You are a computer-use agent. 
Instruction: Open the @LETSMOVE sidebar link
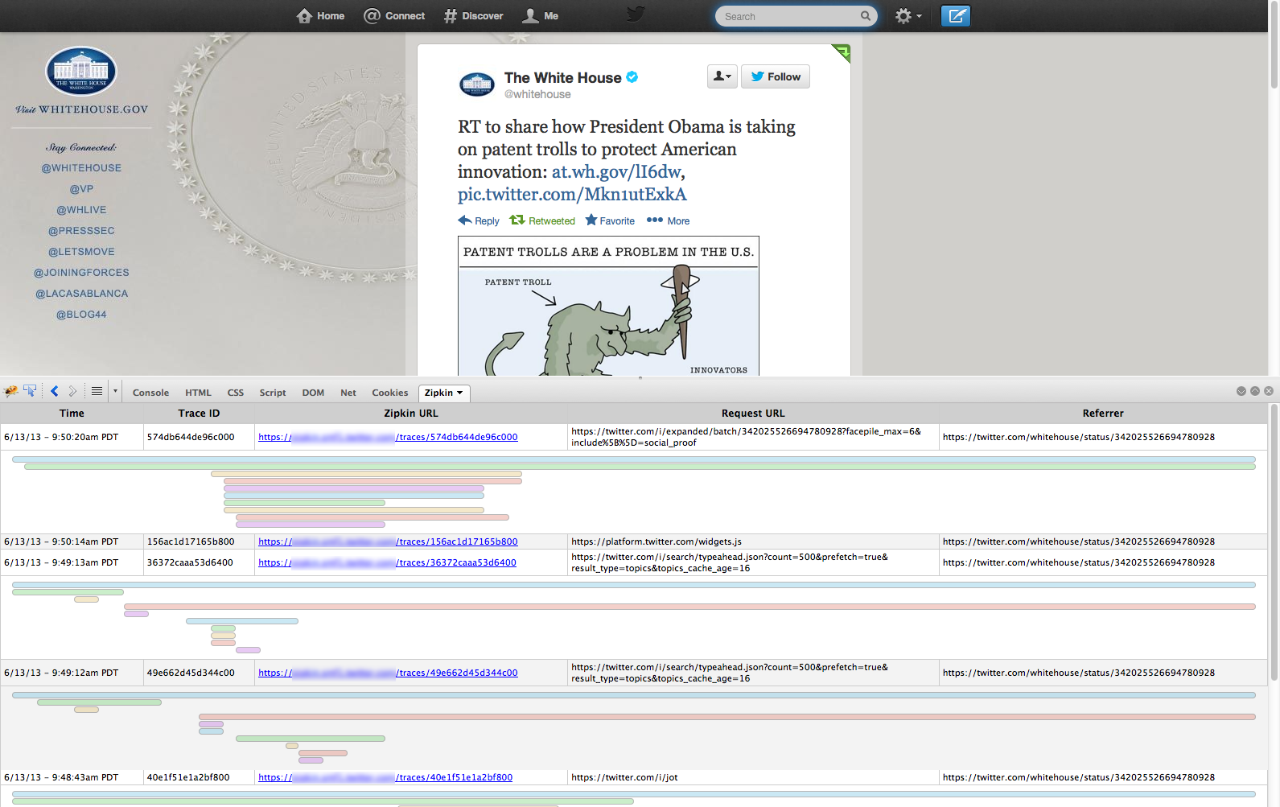coord(81,252)
